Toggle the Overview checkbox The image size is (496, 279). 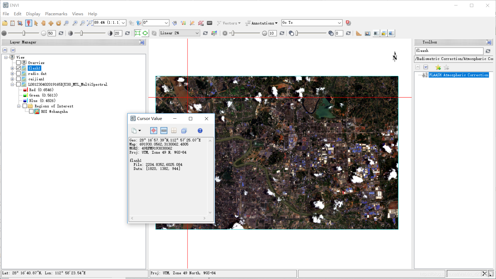coord(18,63)
